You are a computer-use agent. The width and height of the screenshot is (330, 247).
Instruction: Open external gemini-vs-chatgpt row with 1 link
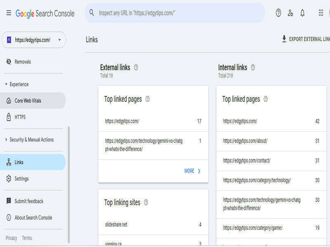click(153, 145)
